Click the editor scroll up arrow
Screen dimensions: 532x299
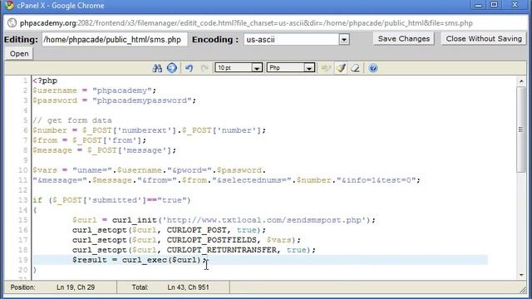pos(521,81)
